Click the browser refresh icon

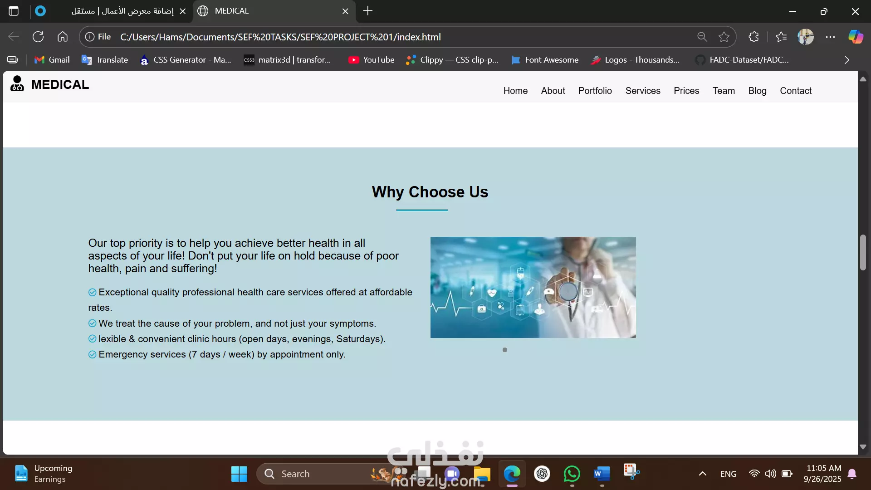pyautogui.click(x=38, y=37)
